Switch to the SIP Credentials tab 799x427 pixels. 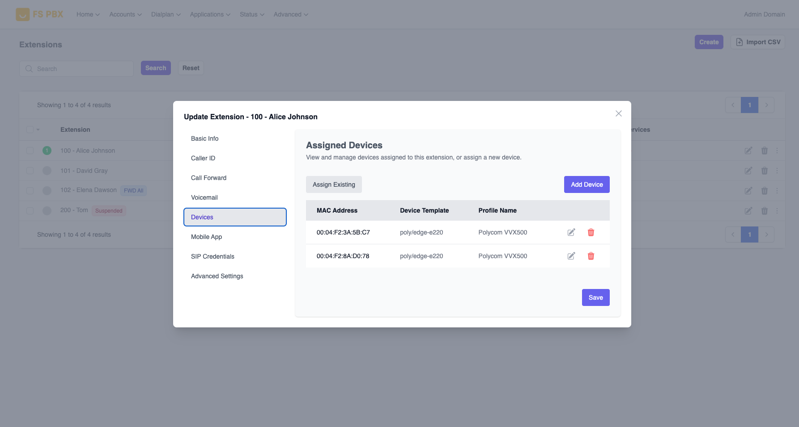click(x=212, y=256)
